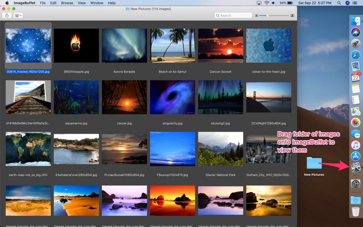
Task: Select the Aurora Borealis thumbnail
Action: pyautogui.click(x=124, y=45)
